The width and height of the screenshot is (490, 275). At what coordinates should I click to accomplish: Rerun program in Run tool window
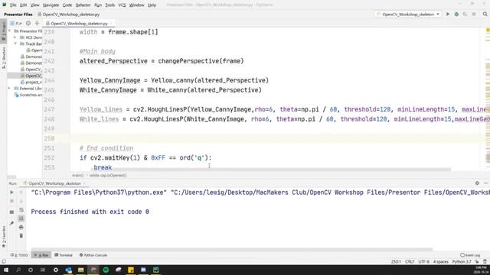(12, 192)
